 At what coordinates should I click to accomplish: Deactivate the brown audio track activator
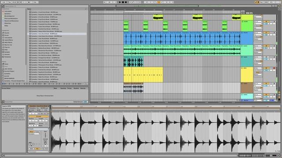pyautogui.click(x=266, y=84)
